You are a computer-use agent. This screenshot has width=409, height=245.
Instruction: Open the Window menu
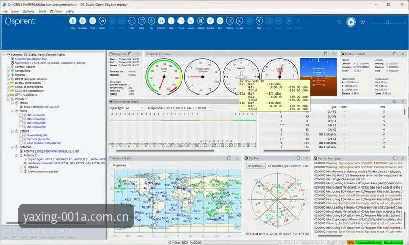pos(56,11)
